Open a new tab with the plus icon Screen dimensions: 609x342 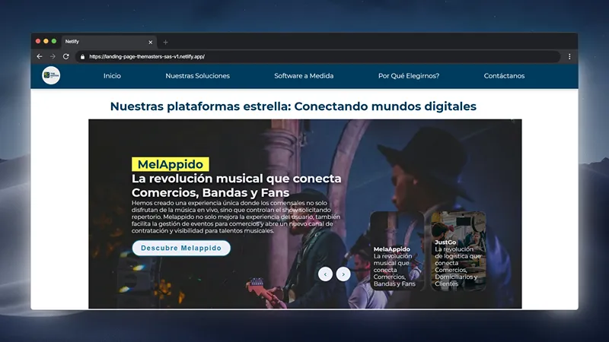click(x=165, y=43)
